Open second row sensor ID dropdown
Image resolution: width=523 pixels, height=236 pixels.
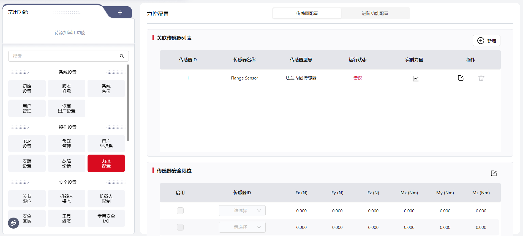pos(242,227)
